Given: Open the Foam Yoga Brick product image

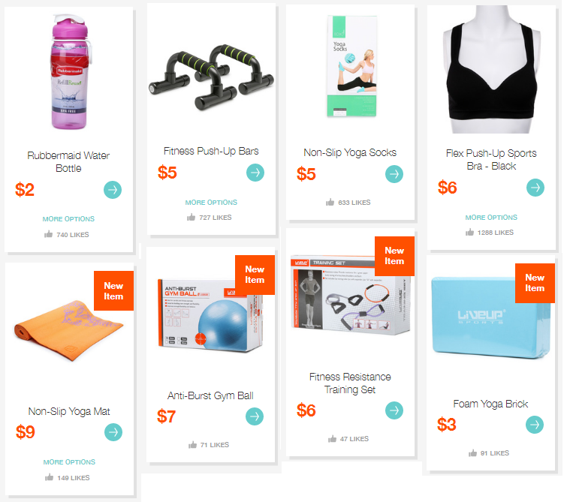Looking at the screenshot, I should pos(490,317).
